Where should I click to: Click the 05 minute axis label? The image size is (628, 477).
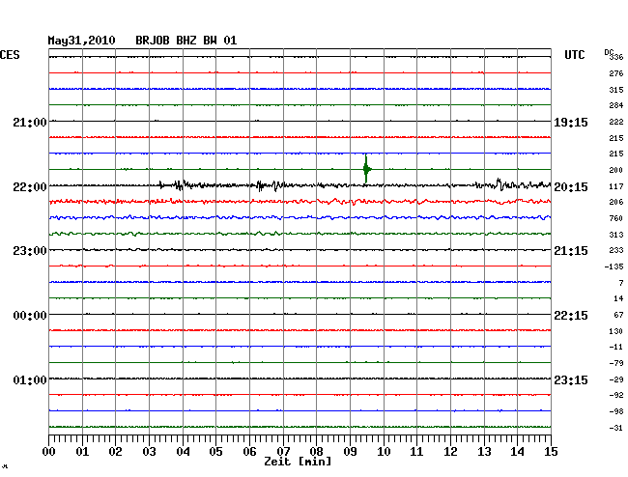[215, 452]
